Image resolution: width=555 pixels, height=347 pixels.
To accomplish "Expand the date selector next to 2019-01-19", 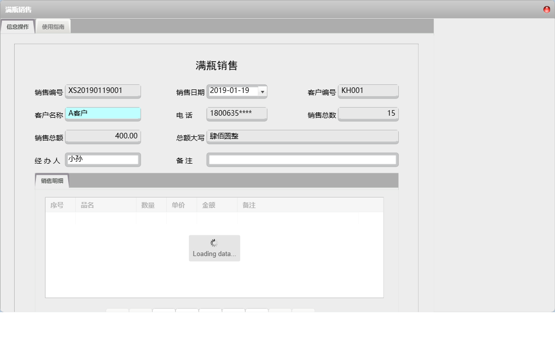I will (x=263, y=91).
